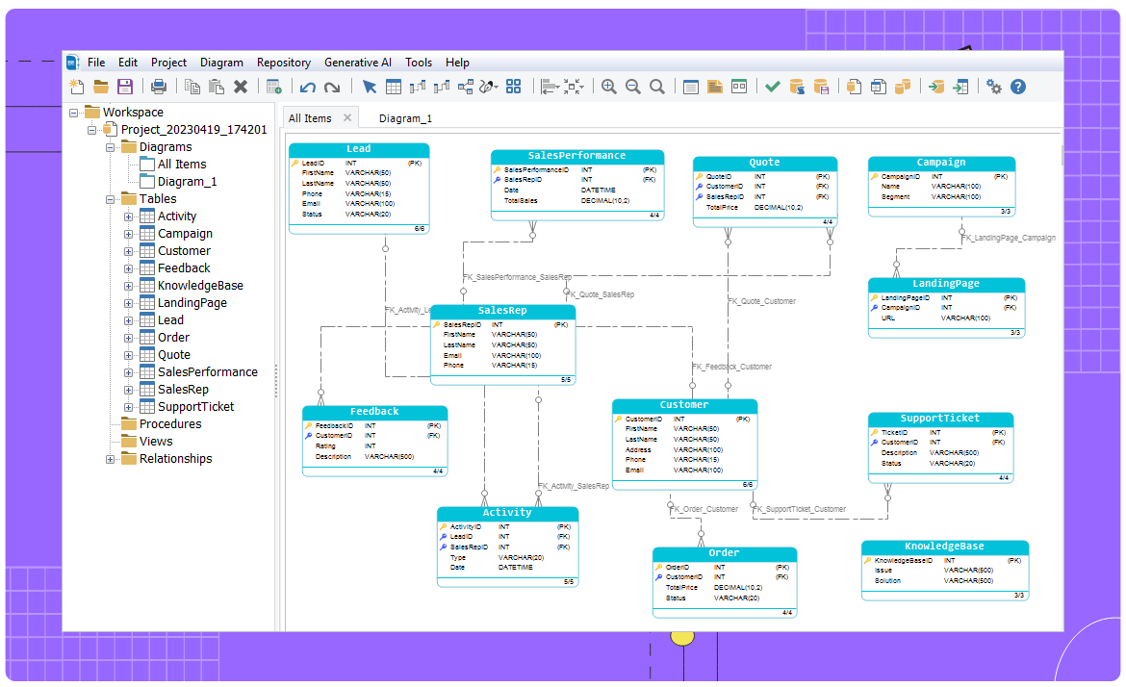Expand the Quote table node
Viewport: 1126px width, 687px height.
(128, 355)
